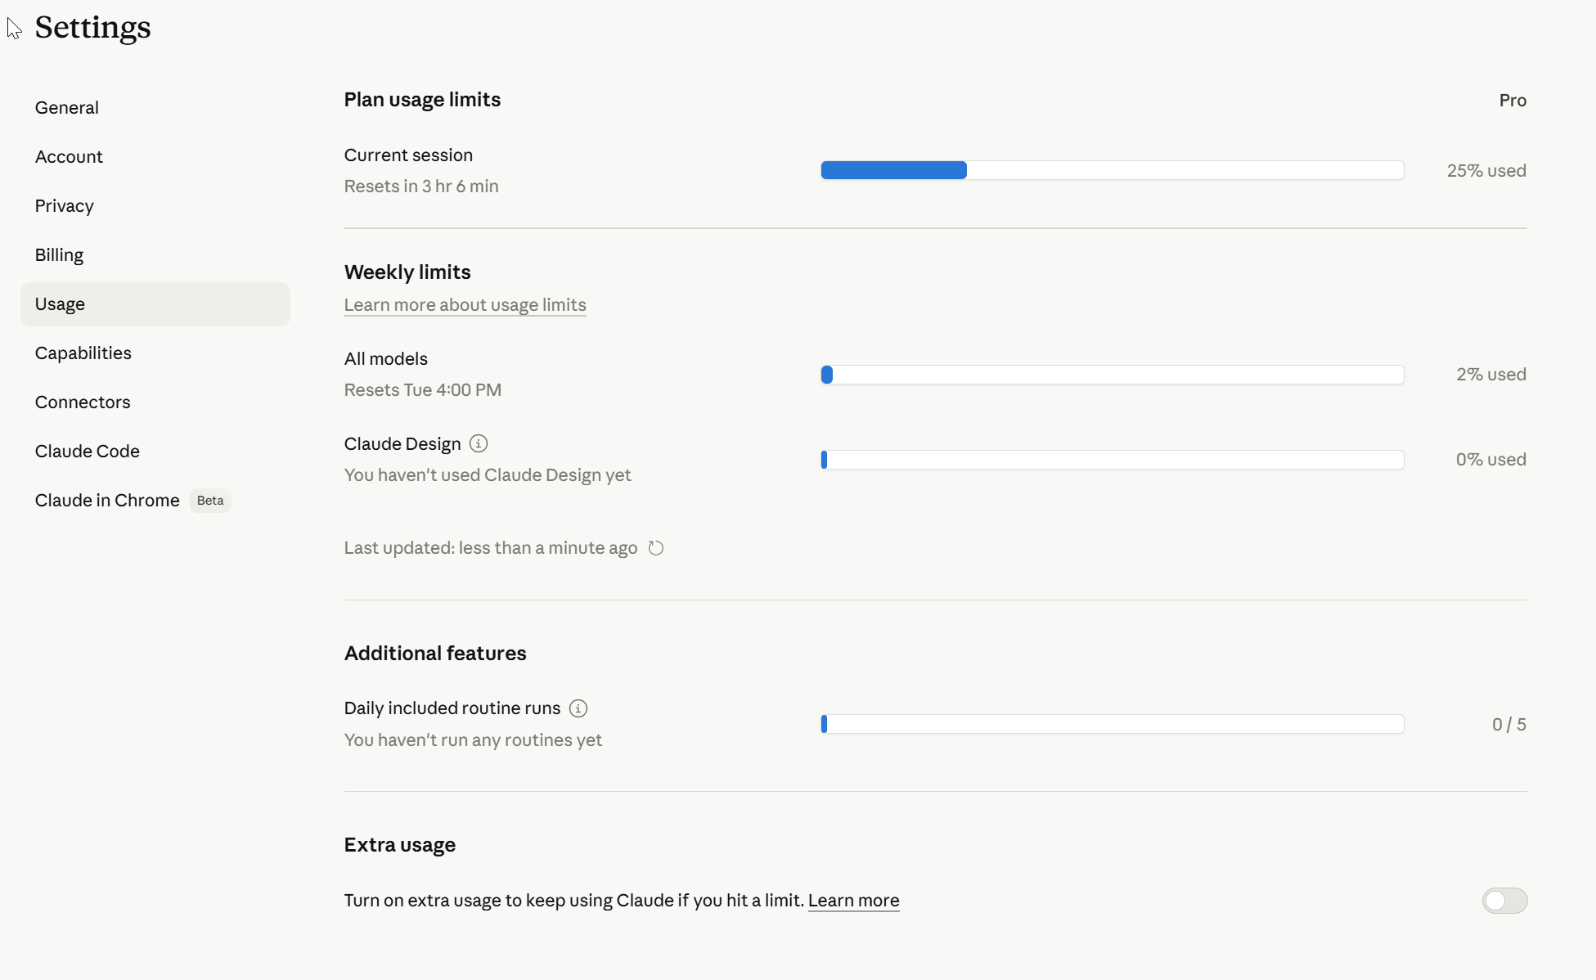Open the Capabilities settings page
Viewport: 1596px width, 980px height.
83,353
